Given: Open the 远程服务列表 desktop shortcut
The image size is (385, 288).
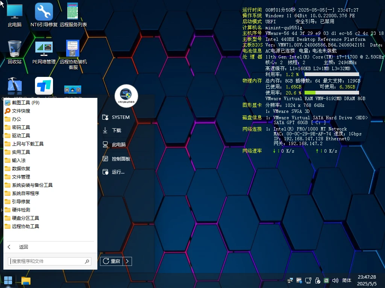Looking at the screenshot, I should point(73,15).
